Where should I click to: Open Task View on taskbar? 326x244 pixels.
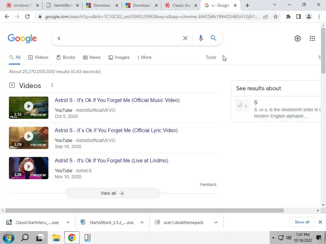click(x=40, y=238)
